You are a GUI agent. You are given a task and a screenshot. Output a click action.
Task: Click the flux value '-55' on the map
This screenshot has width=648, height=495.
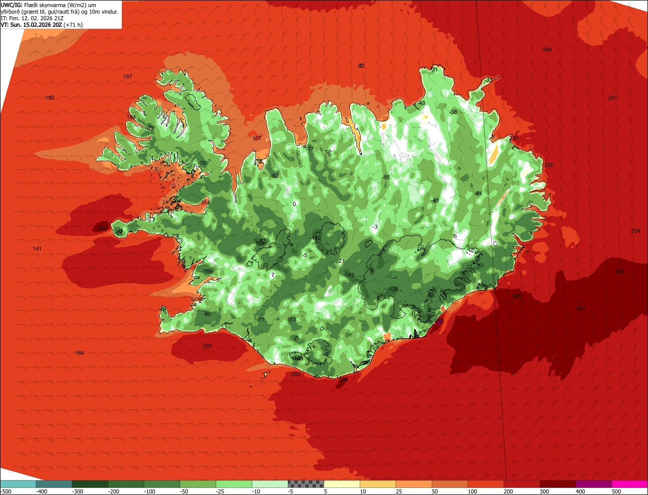pyautogui.click(x=386, y=177)
